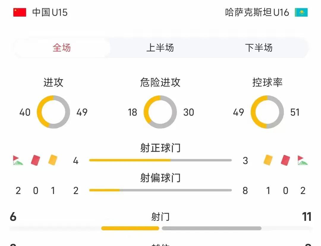Click Kazakhstan's red card icon
Image resolution: width=321 pixels, height=246 pixels.
285,160
